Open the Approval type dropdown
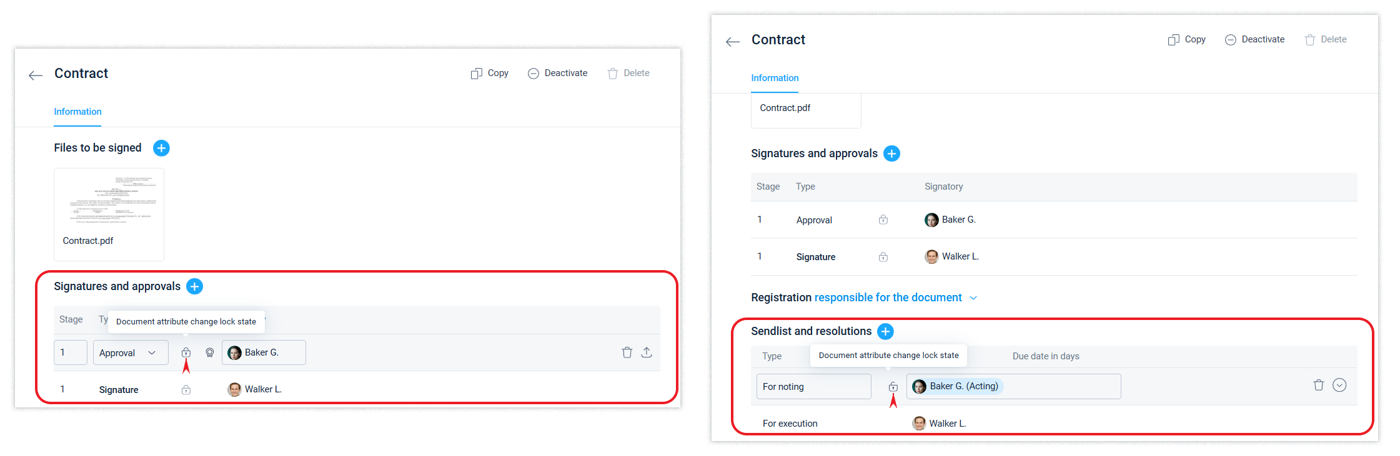 pos(131,352)
